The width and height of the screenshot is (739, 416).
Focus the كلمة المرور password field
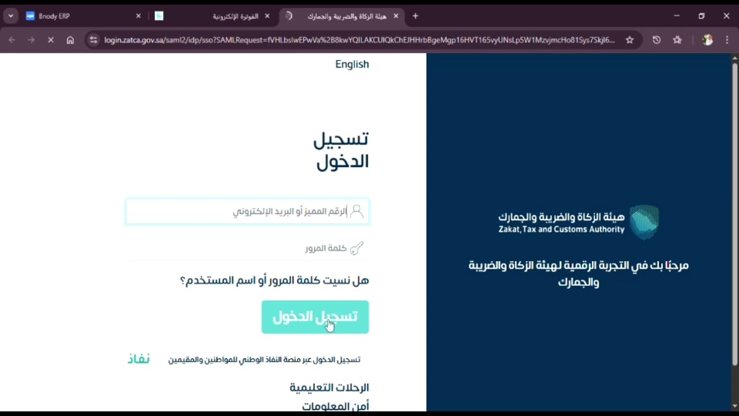(248, 248)
